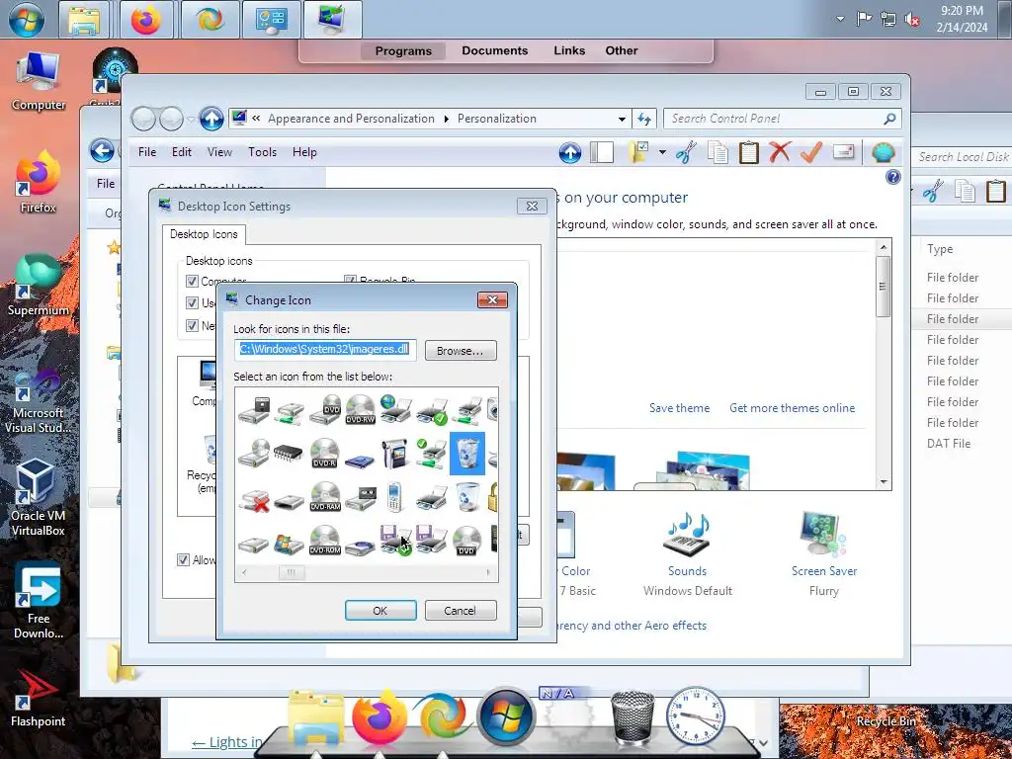Open the Oracle VM VirtualBox desktop shortcut

coord(38,497)
